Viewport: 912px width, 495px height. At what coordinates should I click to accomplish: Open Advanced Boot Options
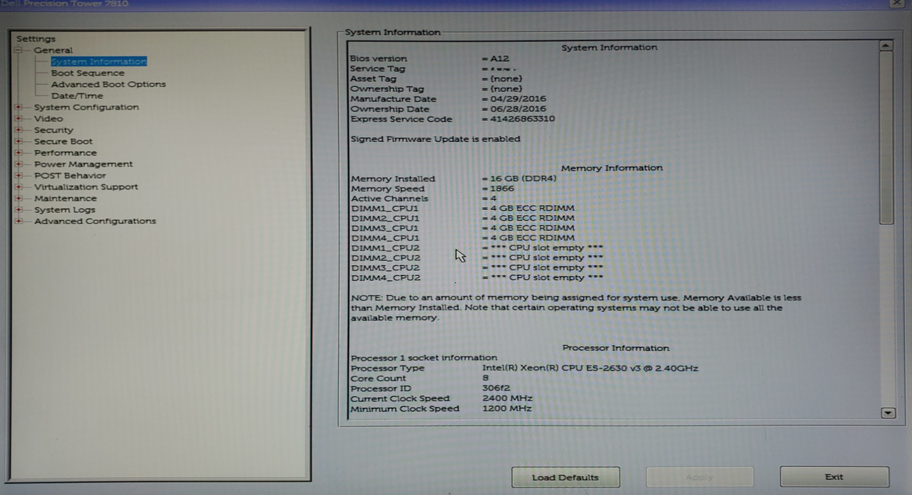[x=108, y=84]
